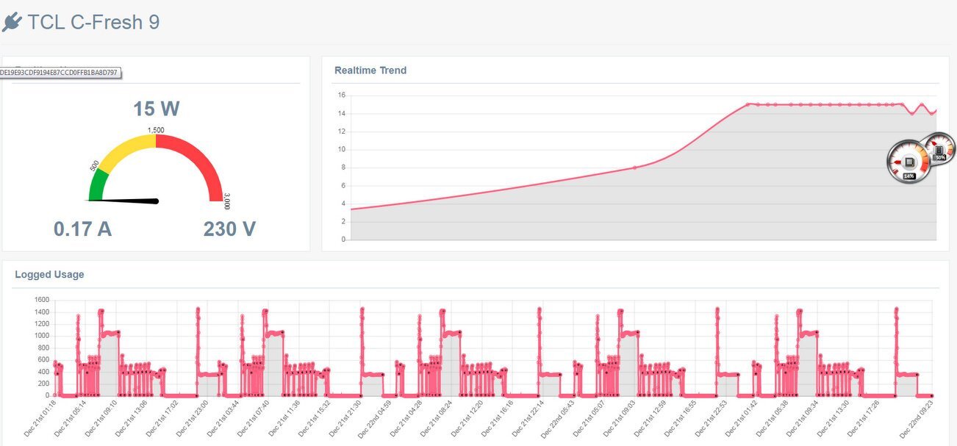Click the Dec 21st 11:36 axis label

pyautogui.click(x=284, y=418)
